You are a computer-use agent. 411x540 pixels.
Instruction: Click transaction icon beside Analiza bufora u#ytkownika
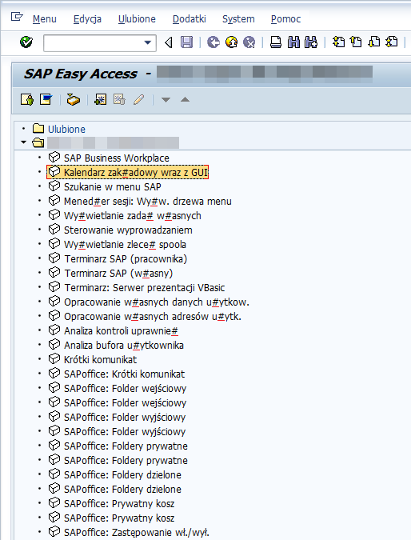[x=54, y=345]
